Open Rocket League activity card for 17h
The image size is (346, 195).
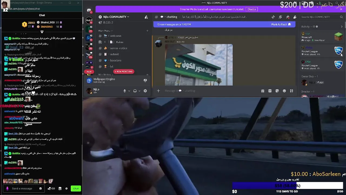(322, 65)
